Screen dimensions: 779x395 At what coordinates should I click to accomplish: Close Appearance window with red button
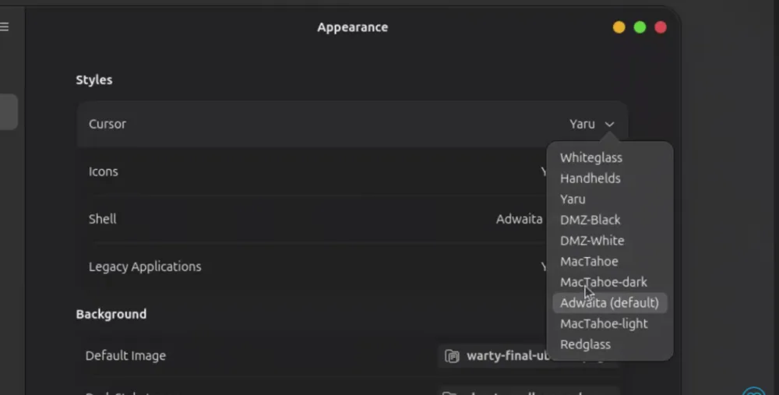coord(661,27)
